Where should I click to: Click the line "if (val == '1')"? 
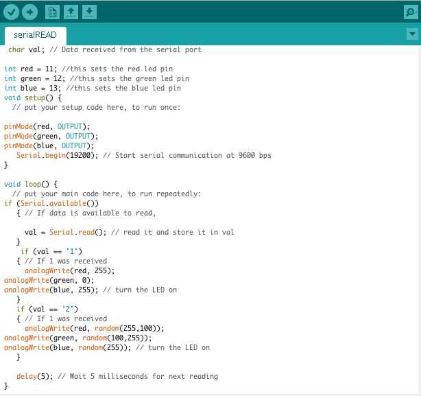51,251
